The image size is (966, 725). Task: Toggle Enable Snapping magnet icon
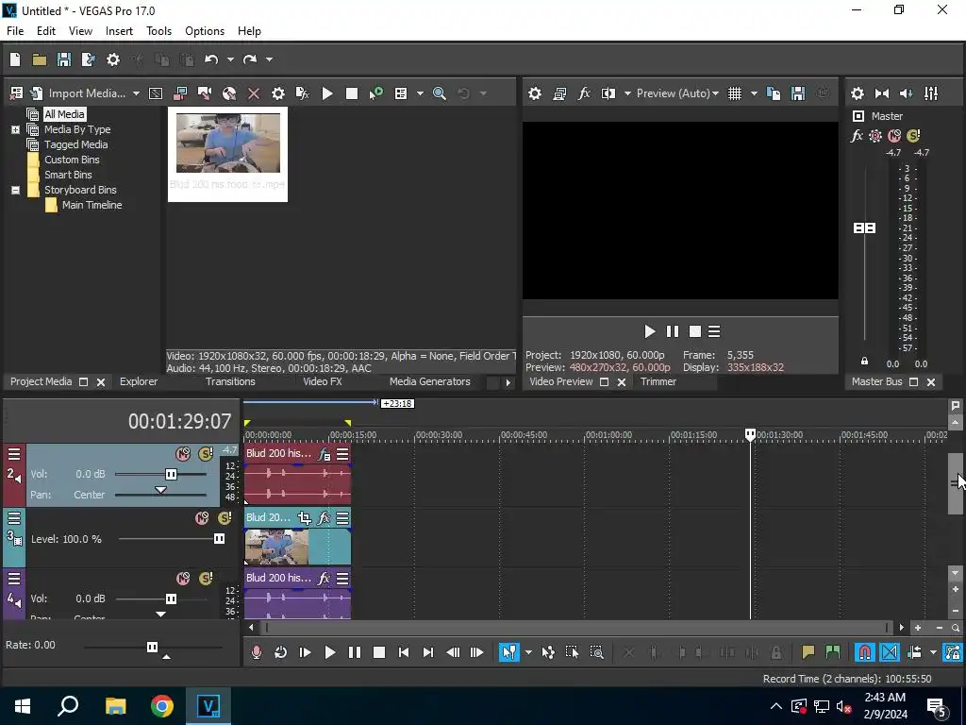click(x=865, y=652)
